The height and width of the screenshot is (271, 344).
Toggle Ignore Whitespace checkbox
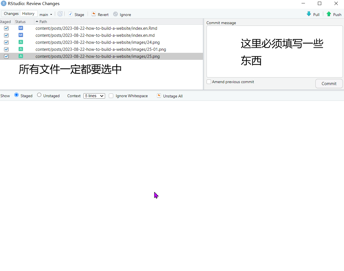pyautogui.click(x=111, y=96)
